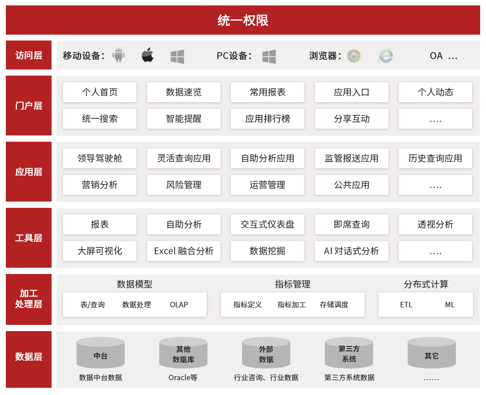Open 个人首页 in the portal layer
The width and height of the screenshot is (486, 395).
(x=99, y=92)
